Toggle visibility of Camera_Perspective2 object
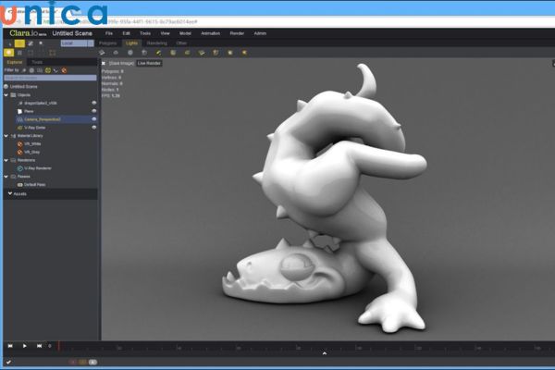The height and width of the screenshot is (370, 555). click(93, 119)
